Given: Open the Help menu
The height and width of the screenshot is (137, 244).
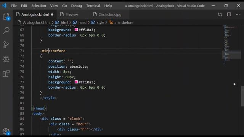Looking at the screenshot, I should (x=108, y=6).
